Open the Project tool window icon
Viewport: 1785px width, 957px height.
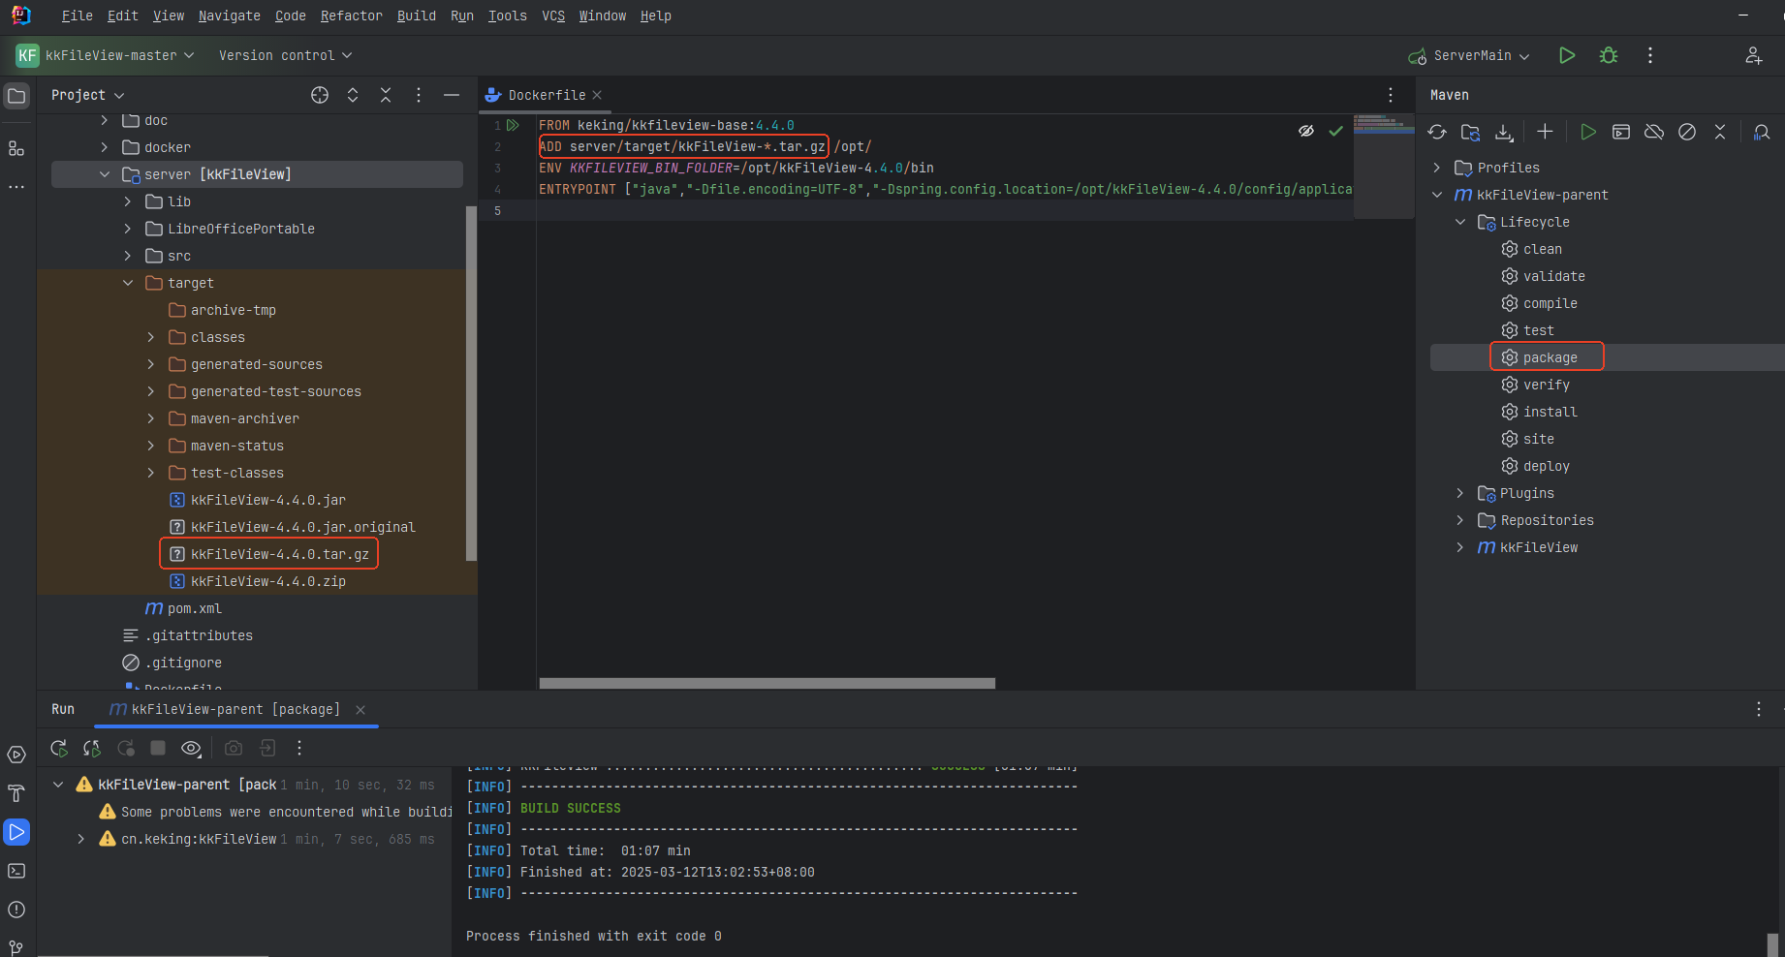point(16,96)
